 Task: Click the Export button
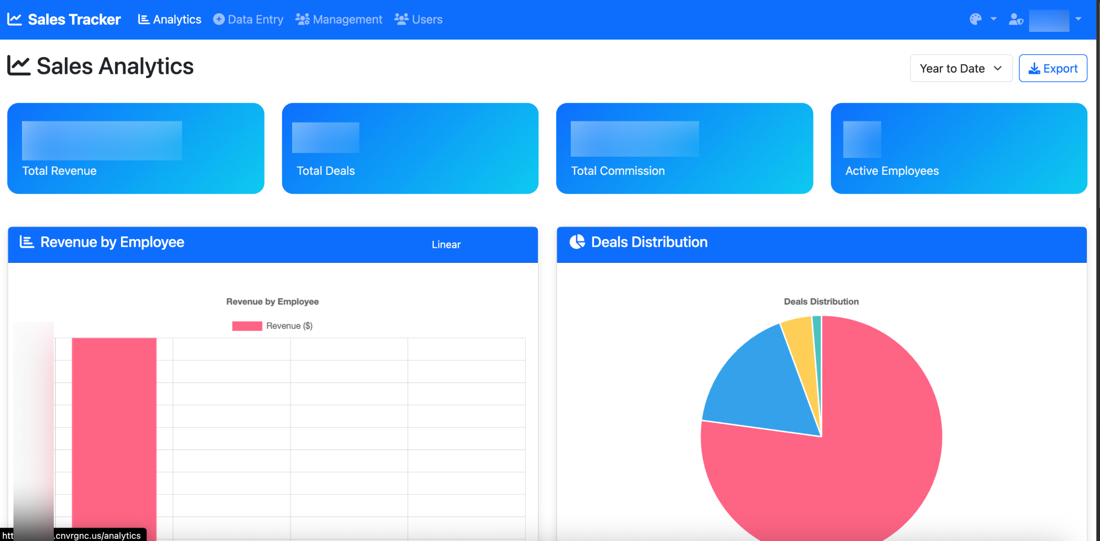[1052, 68]
